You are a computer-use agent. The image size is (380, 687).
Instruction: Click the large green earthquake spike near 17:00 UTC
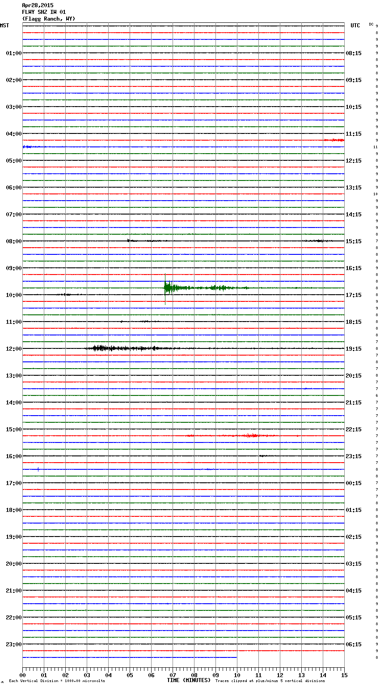[x=168, y=288]
